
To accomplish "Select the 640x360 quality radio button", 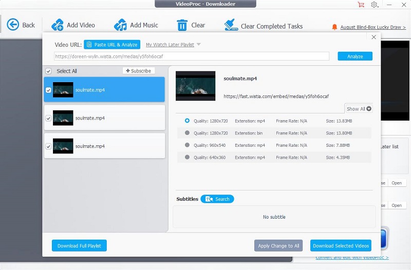I will pyautogui.click(x=187, y=157).
